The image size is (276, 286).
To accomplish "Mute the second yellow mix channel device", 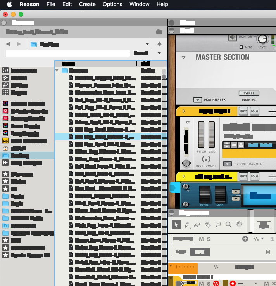I will pos(243,177).
